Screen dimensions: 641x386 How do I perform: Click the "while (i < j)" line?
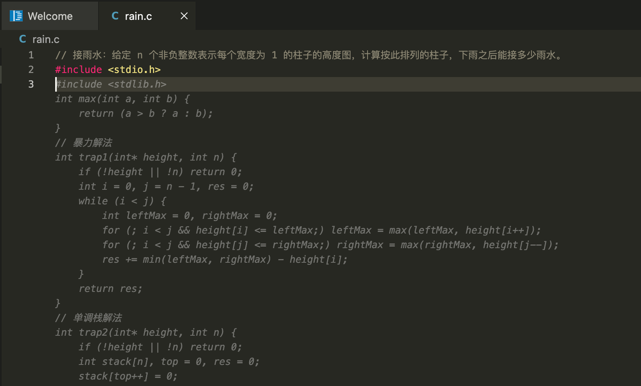click(122, 201)
